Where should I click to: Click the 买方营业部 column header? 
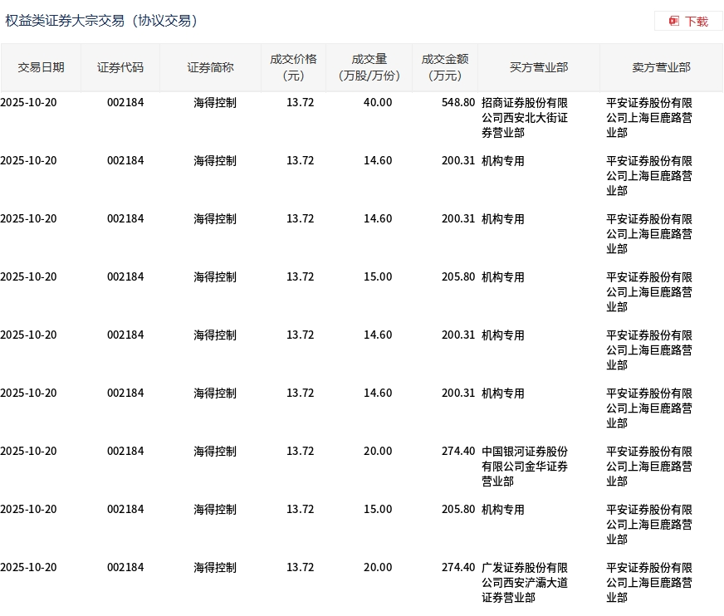tap(539, 67)
